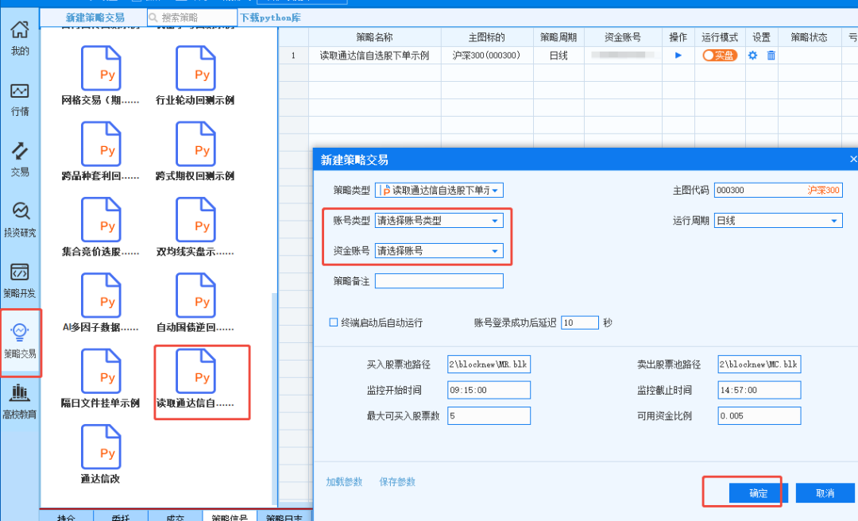Click the search magnifier icon in 搜索策略 box
Screen dimensions: 858x521
(x=154, y=17)
